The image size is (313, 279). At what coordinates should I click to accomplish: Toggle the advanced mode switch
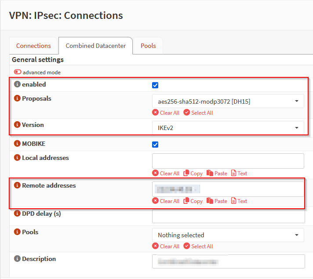click(18, 72)
